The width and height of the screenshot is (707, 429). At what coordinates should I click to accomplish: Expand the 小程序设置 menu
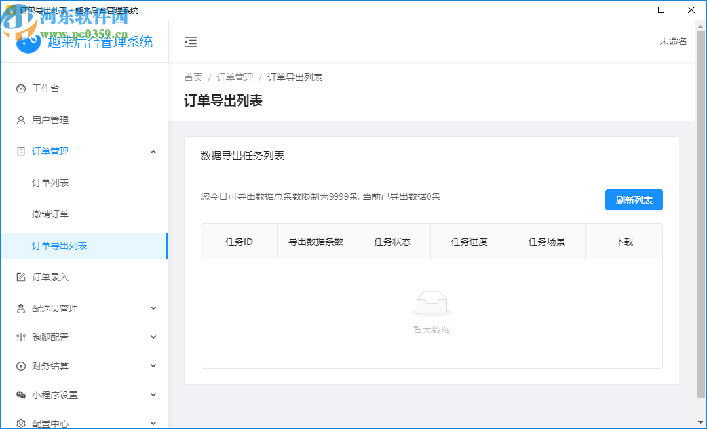[x=153, y=394]
